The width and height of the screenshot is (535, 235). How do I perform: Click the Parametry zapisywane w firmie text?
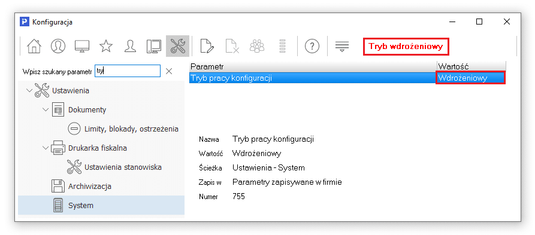tap(287, 182)
